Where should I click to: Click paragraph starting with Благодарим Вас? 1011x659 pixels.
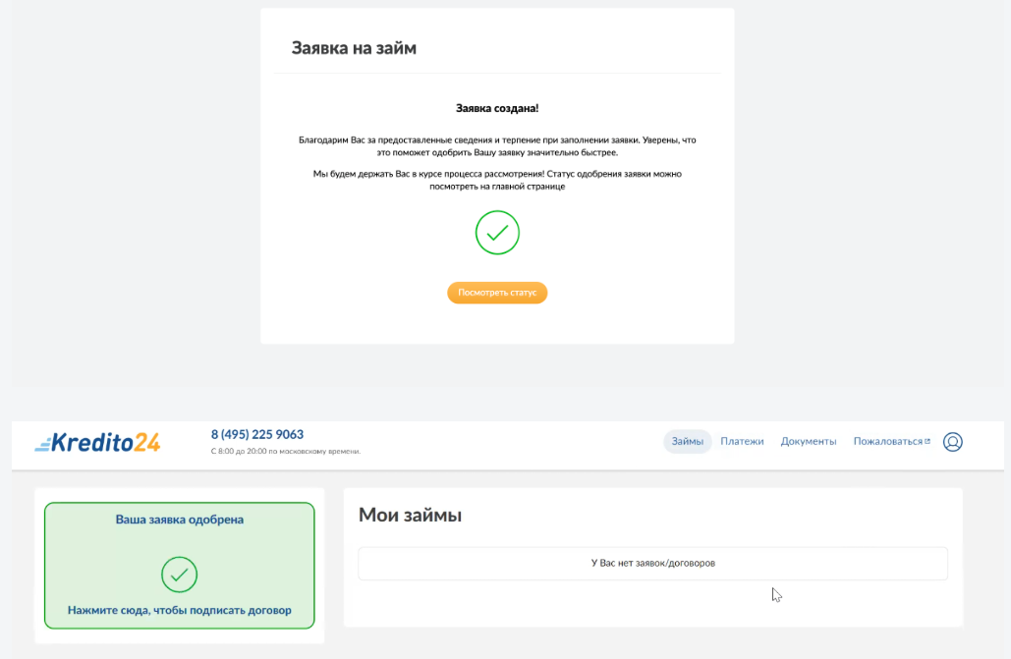click(x=497, y=146)
